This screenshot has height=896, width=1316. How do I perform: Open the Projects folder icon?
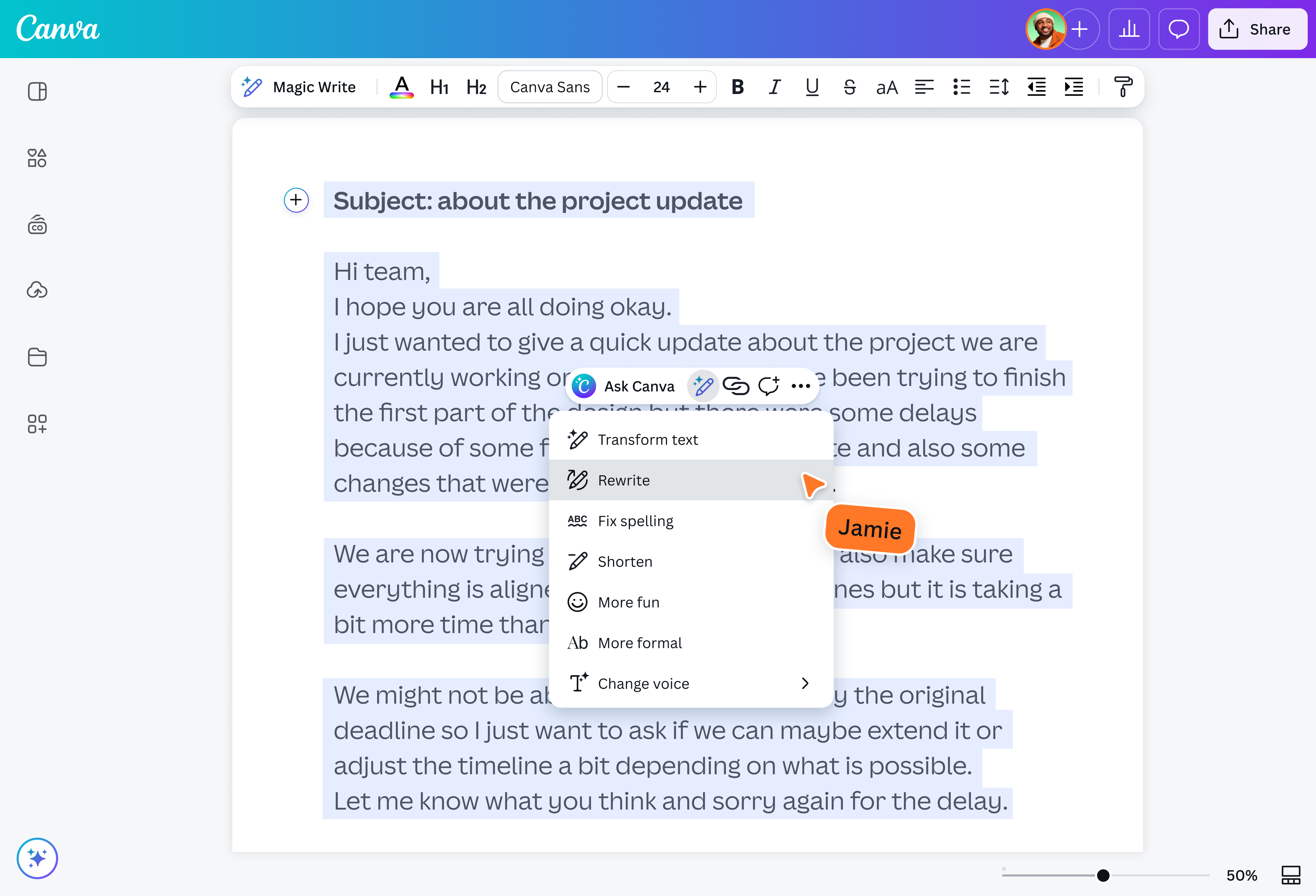click(37, 357)
